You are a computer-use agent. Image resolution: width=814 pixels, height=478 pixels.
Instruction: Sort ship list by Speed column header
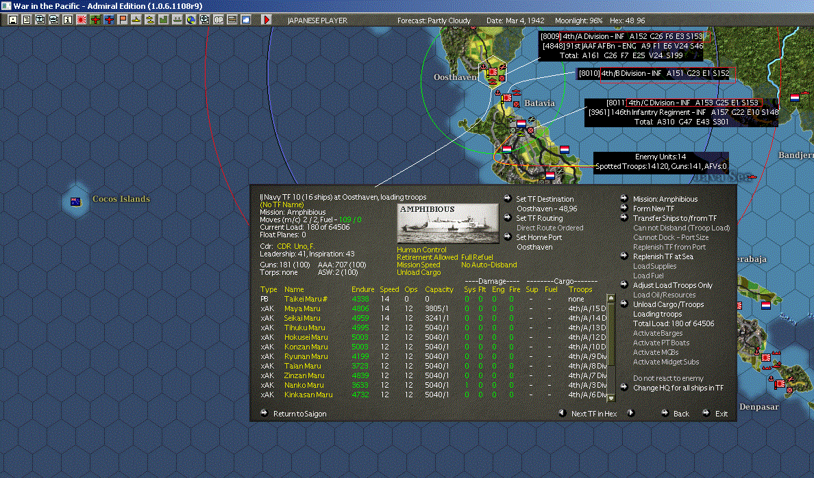click(389, 289)
